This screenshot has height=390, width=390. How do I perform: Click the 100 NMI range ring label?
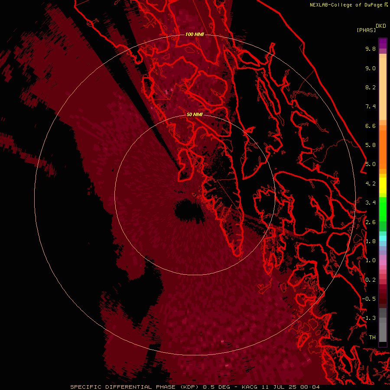point(195,34)
